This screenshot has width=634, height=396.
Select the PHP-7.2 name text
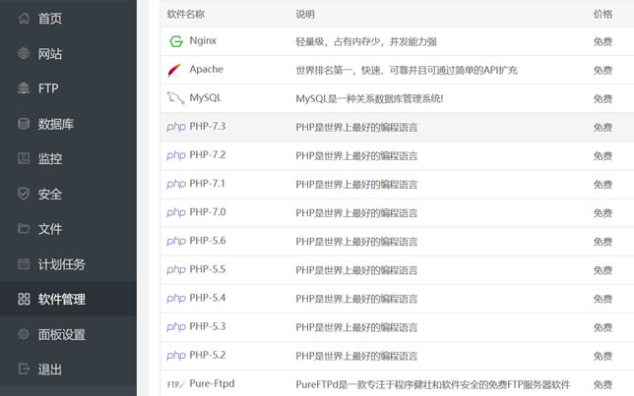click(x=208, y=155)
